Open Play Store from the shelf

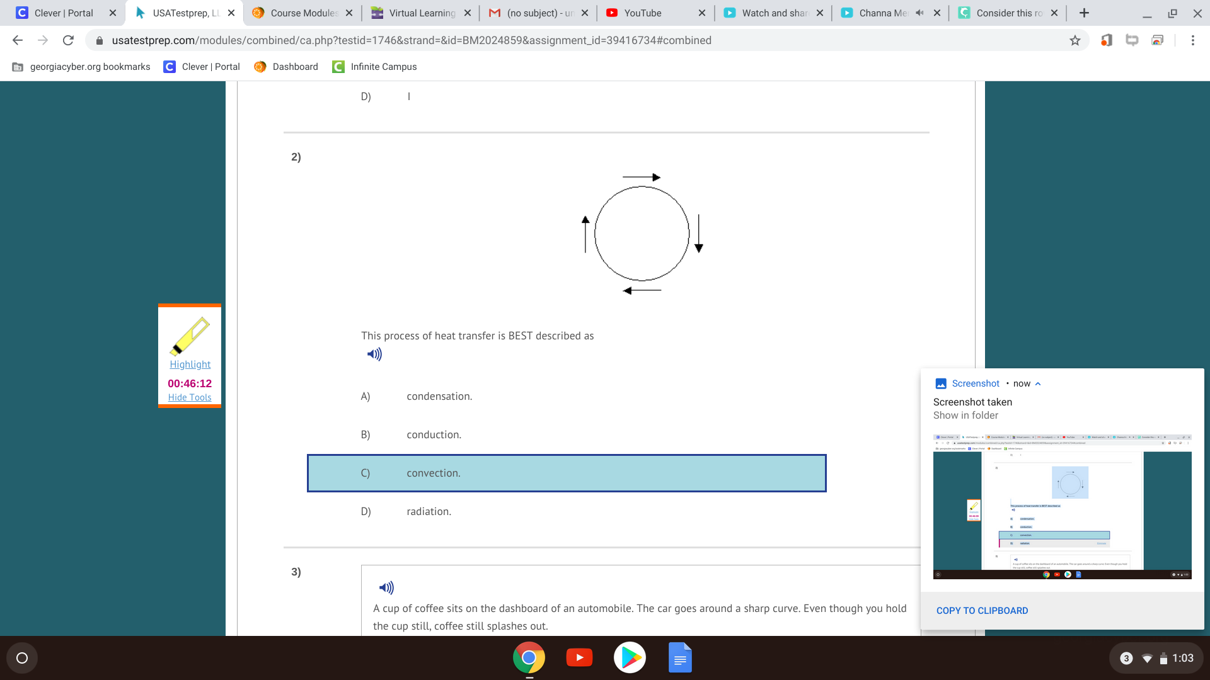pyautogui.click(x=630, y=658)
